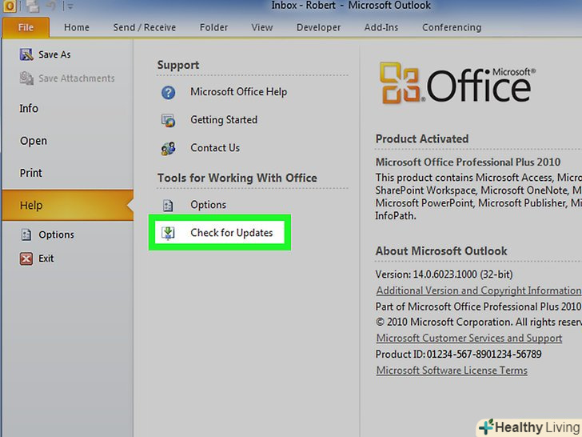Click Options text under Tools for Working

pyautogui.click(x=208, y=205)
